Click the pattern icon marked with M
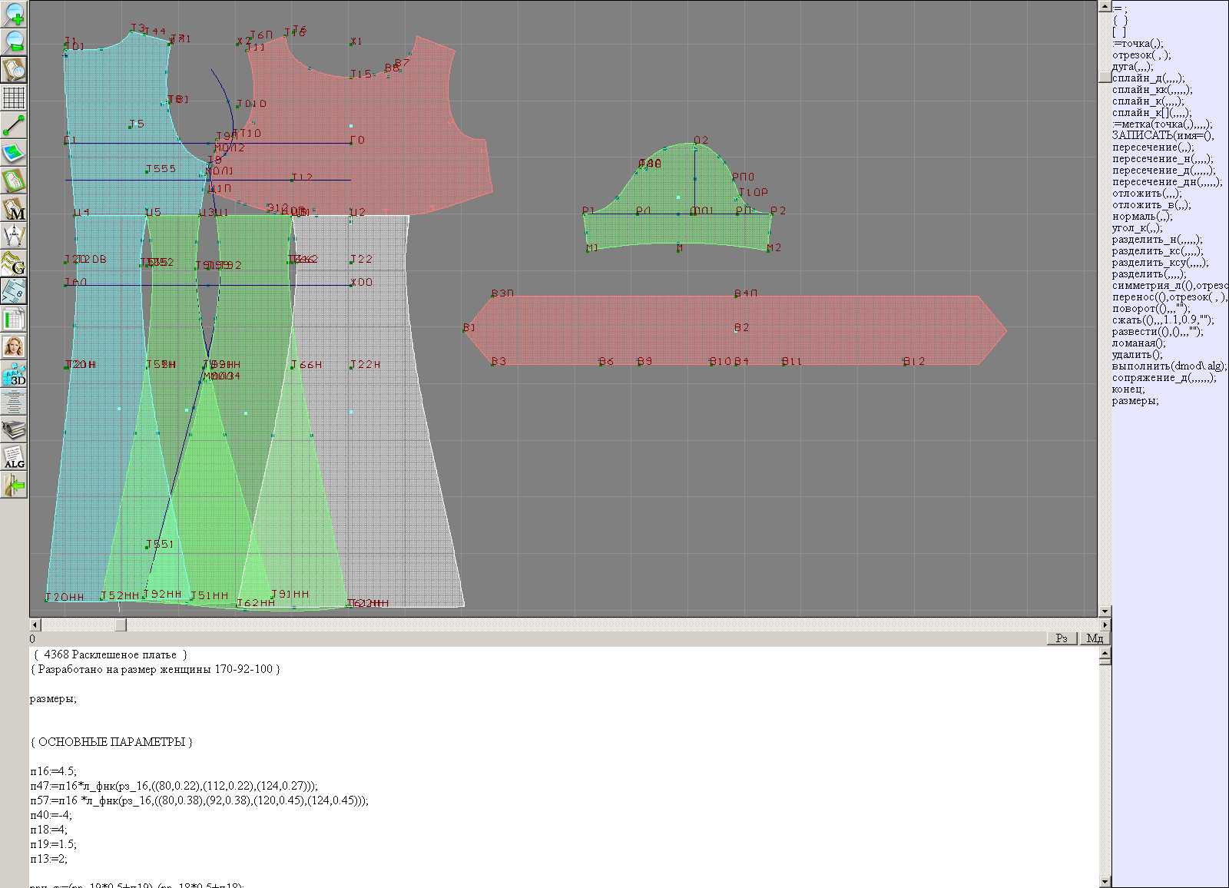The width and height of the screenshot is (1229, 888). (x=14, y=208)
